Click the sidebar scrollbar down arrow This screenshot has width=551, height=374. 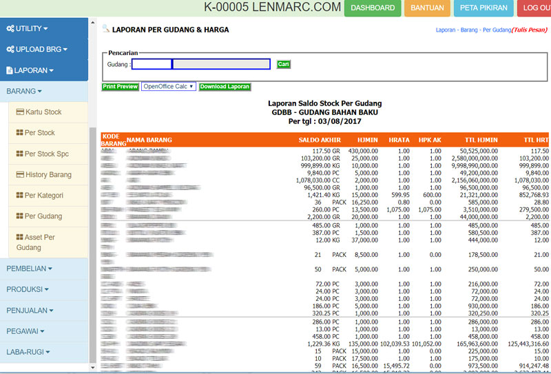coord(93,368)
